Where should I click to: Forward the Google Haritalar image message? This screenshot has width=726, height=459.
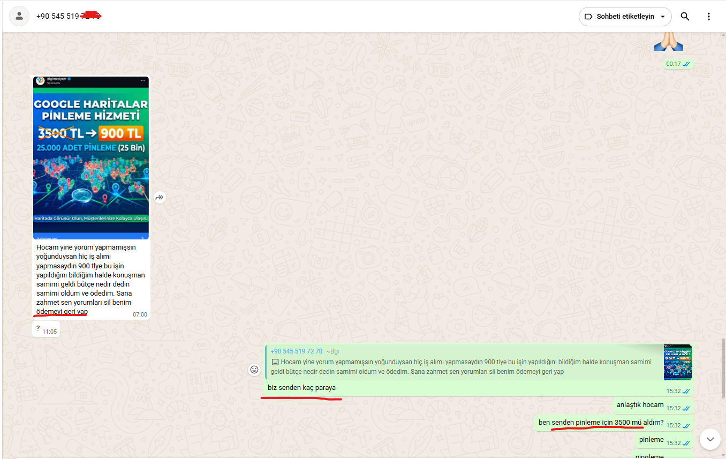pyautogui.click(x=160, y=198)
